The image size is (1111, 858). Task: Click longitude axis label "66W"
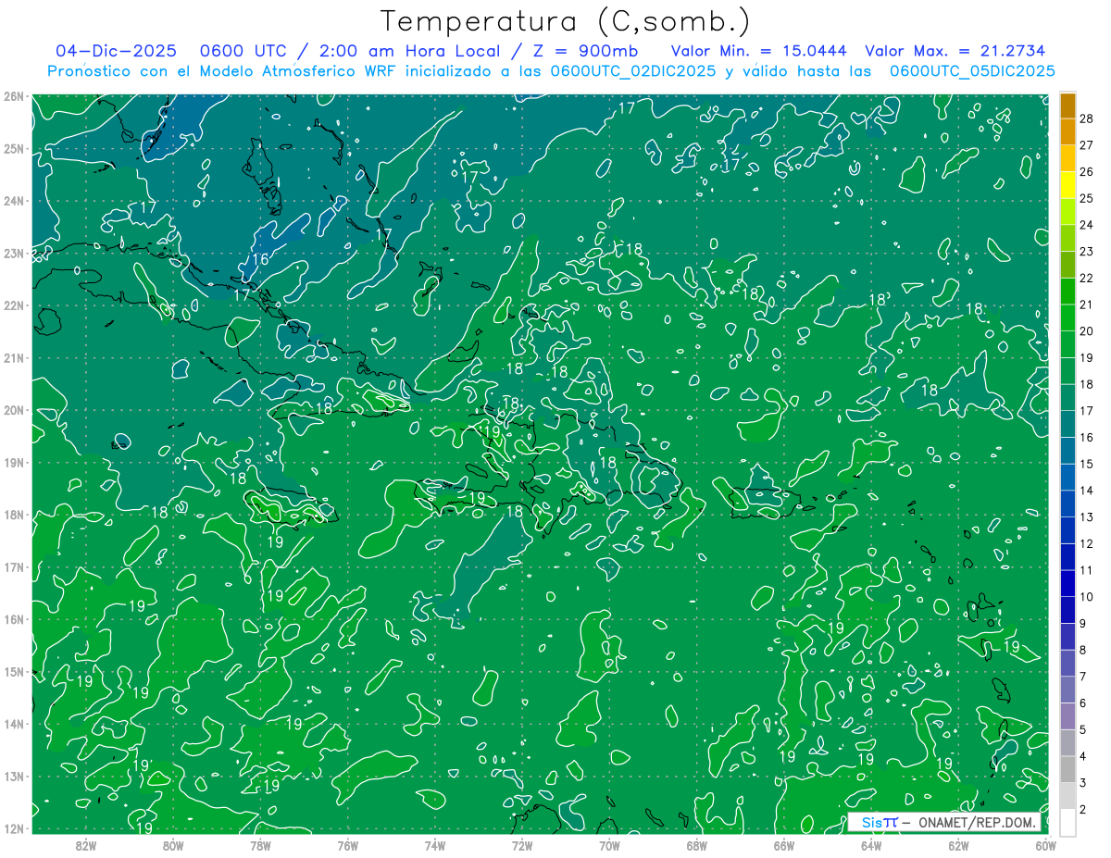(784, 845)
